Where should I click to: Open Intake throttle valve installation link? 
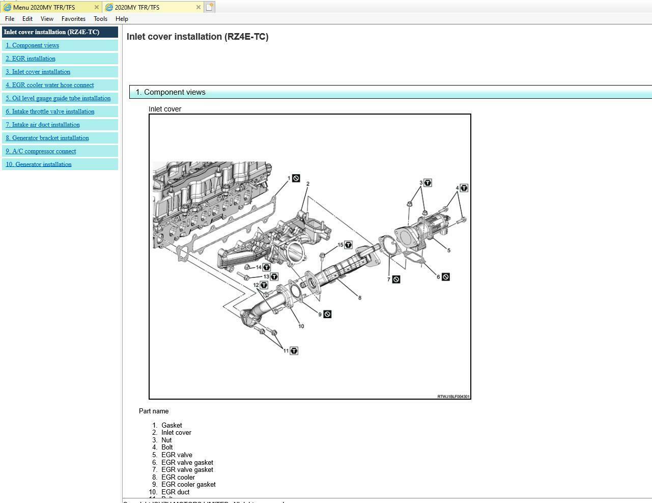click(x=50, y=111)
